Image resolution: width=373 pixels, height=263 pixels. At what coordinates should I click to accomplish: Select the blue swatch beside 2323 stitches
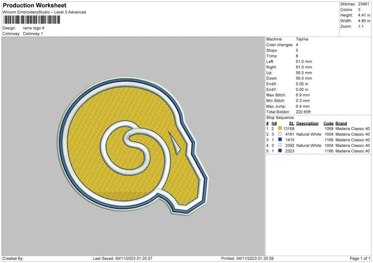(280, 151)
